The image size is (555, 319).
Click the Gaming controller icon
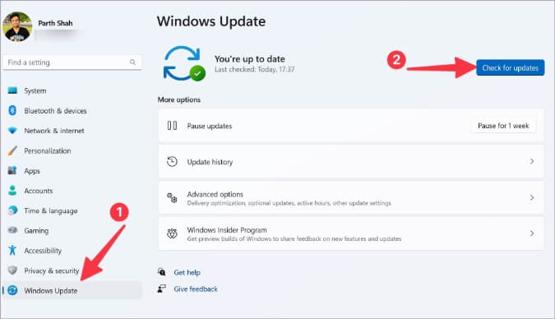[x=12, y=230]
